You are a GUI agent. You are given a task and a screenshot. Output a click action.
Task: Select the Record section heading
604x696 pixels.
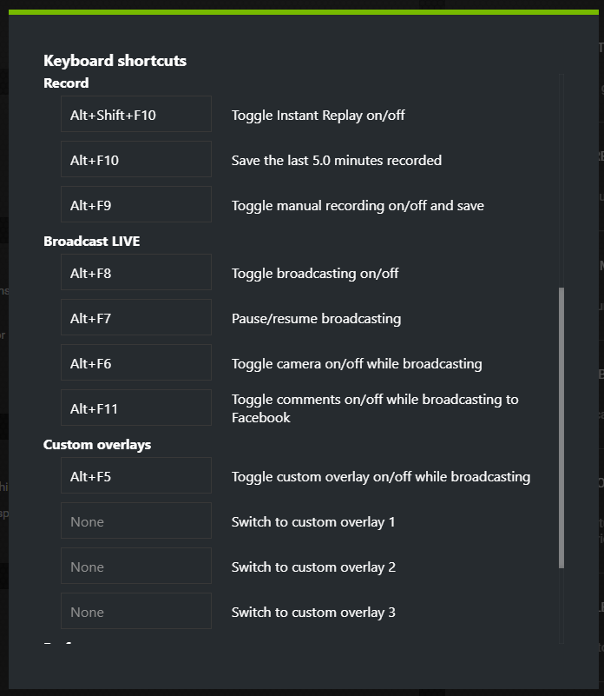[66, 83]
